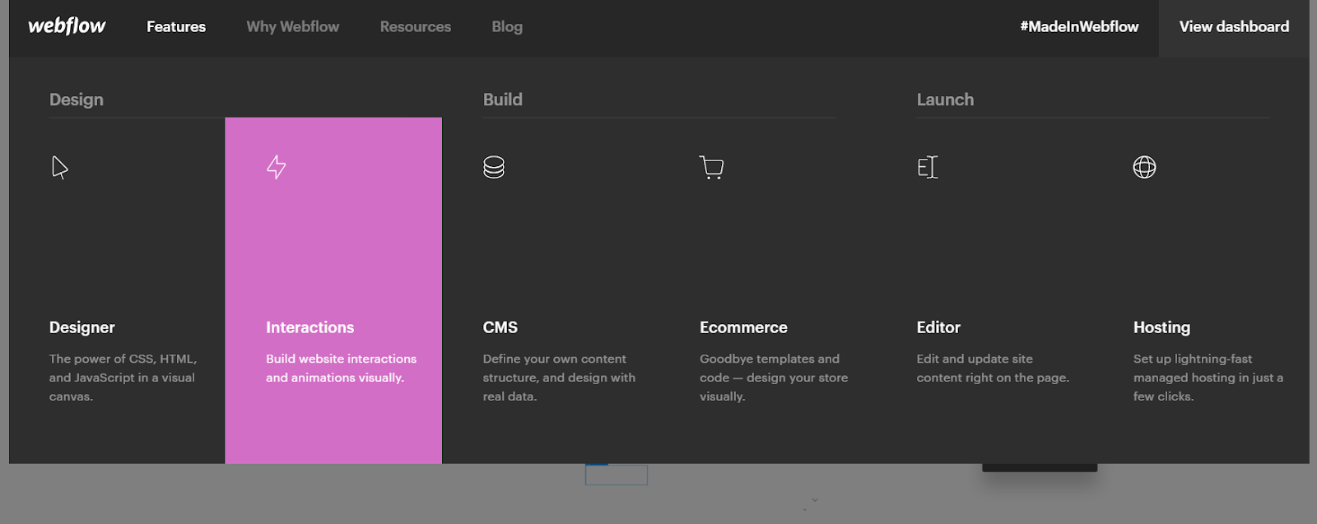Click the outlined box below the menu

pyautogui.click(x=617, y=475)
